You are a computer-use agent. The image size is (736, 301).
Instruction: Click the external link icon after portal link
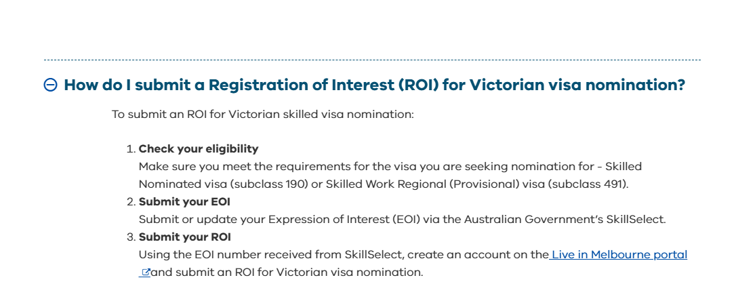click(146, 273)
